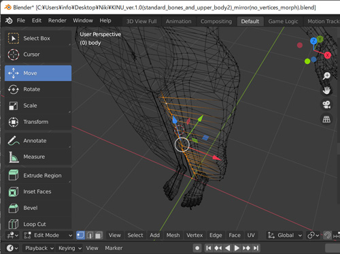Switch to 3D View Full workspace tab

tap(141, 21)
